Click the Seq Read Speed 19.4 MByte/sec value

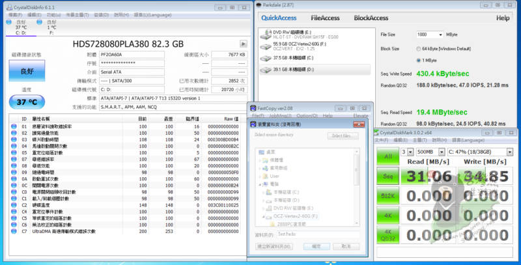[x=442, y=112]
